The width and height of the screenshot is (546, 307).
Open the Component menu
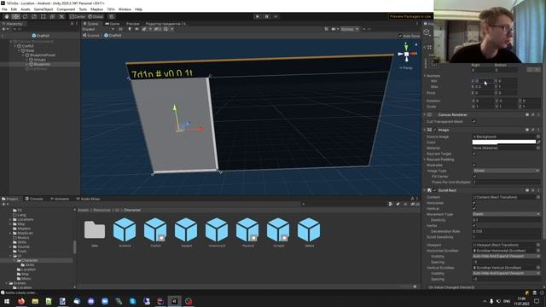[x=66, y=9]
